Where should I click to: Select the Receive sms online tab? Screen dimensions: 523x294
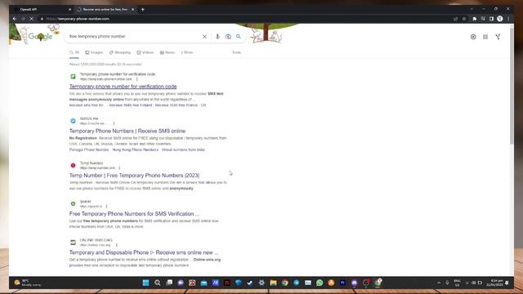(105, 9)
